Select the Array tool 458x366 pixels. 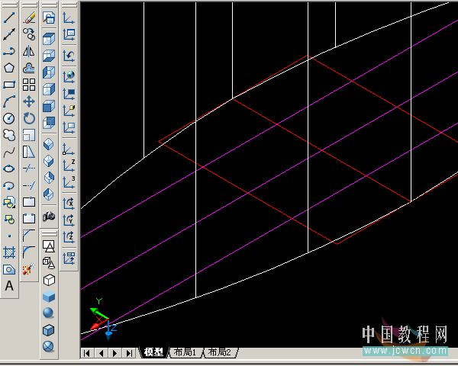(x=29, y=85)
